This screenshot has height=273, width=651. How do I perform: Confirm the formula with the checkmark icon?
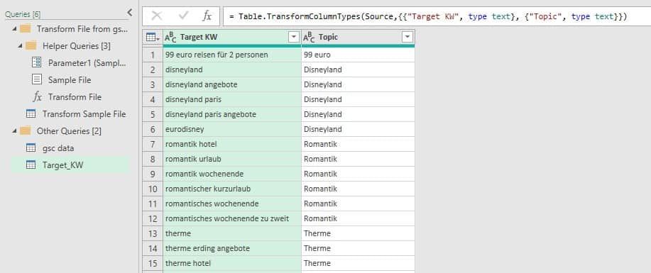[183, 16]
